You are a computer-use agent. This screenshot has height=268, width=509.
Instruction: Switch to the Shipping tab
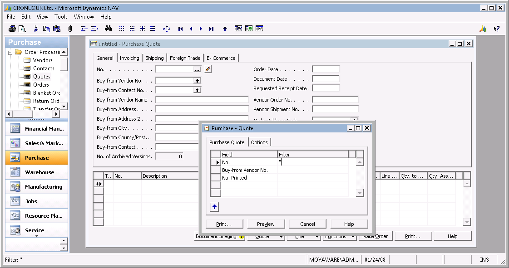pos(154,58)
